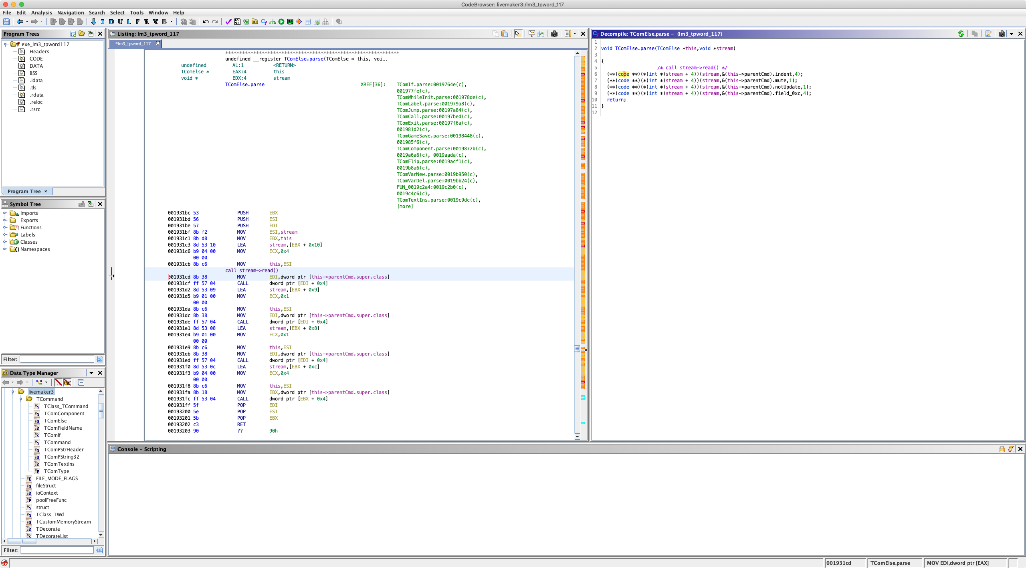Expand the Functions tree in Symbol Tree
The height and width of the screenshot is (568, 1026).
(6, 227)
